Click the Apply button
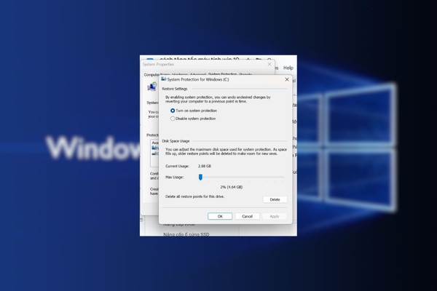437x291 pixels. [275, 216]
